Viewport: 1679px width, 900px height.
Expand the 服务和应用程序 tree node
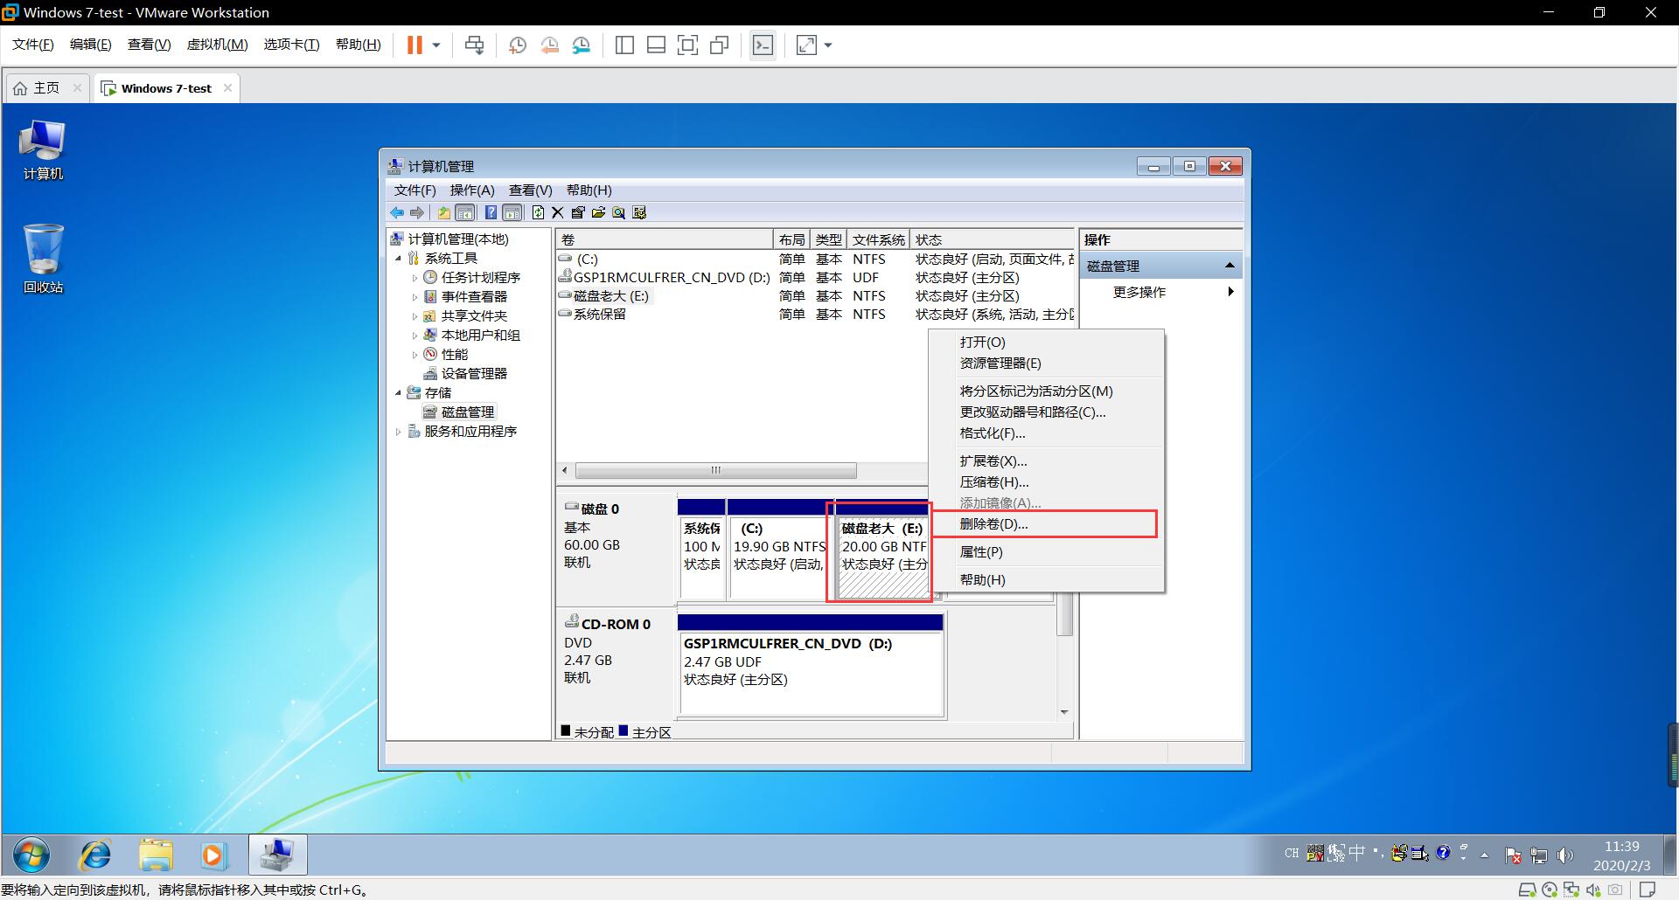[399, 431]
